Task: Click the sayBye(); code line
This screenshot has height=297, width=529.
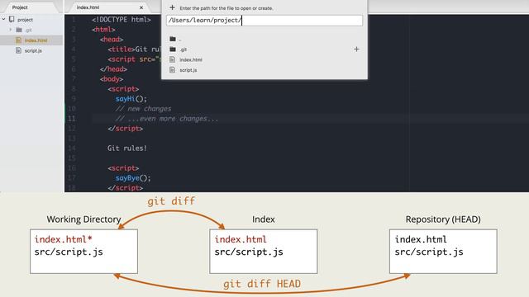Action: pos(133,178)
